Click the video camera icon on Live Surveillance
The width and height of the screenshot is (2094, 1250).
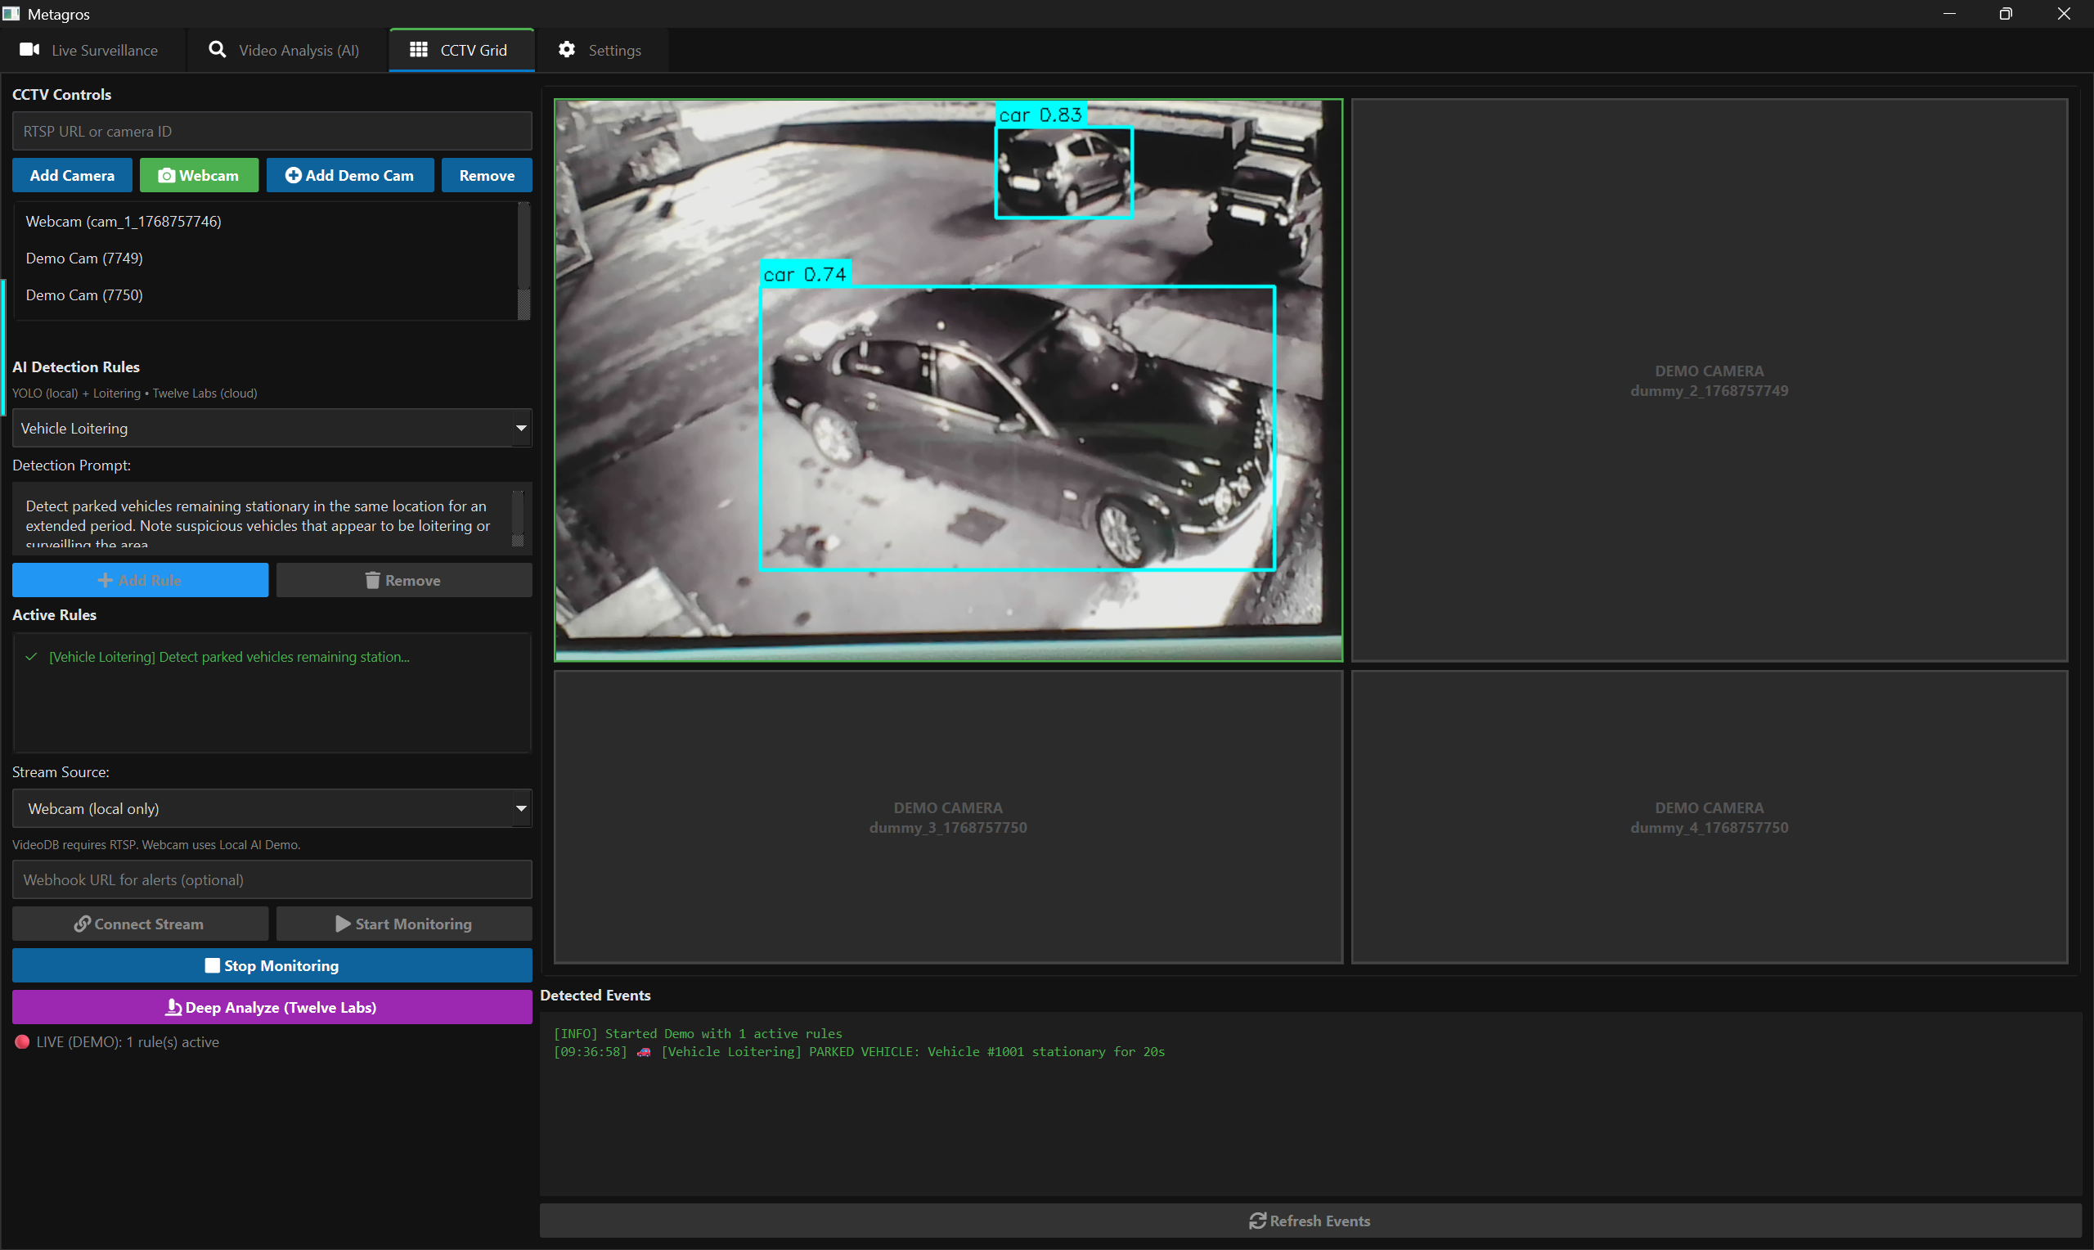coord(29,50)
